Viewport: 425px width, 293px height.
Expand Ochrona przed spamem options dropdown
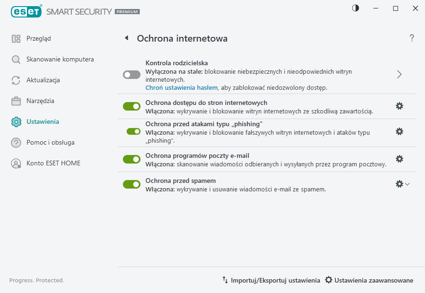click(x=407, y=184)
